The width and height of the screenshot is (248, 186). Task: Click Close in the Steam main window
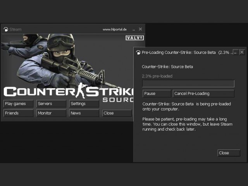(117, 113)
